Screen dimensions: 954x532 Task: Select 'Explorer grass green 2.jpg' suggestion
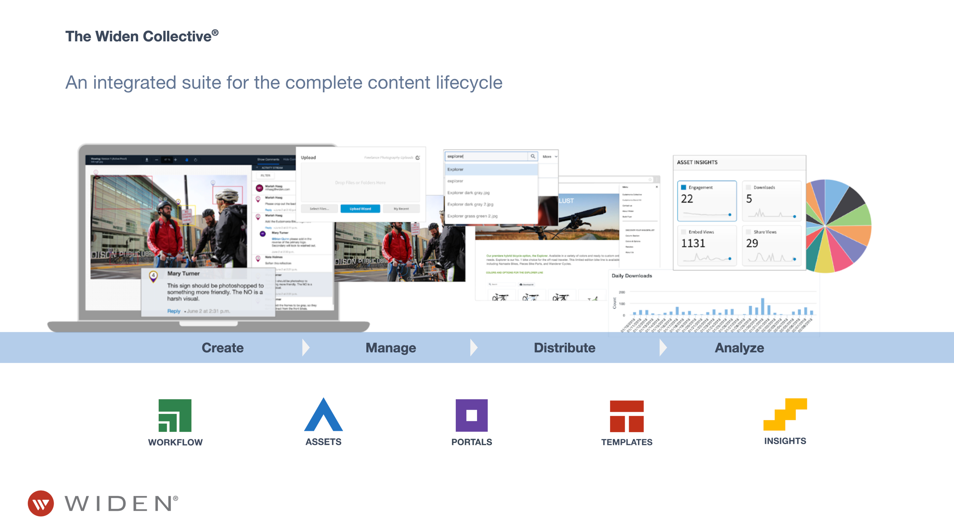point(491,216)
